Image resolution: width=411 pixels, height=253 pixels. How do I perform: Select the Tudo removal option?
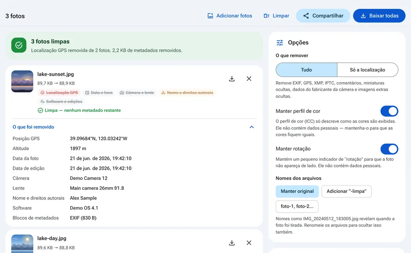point(307,70)
